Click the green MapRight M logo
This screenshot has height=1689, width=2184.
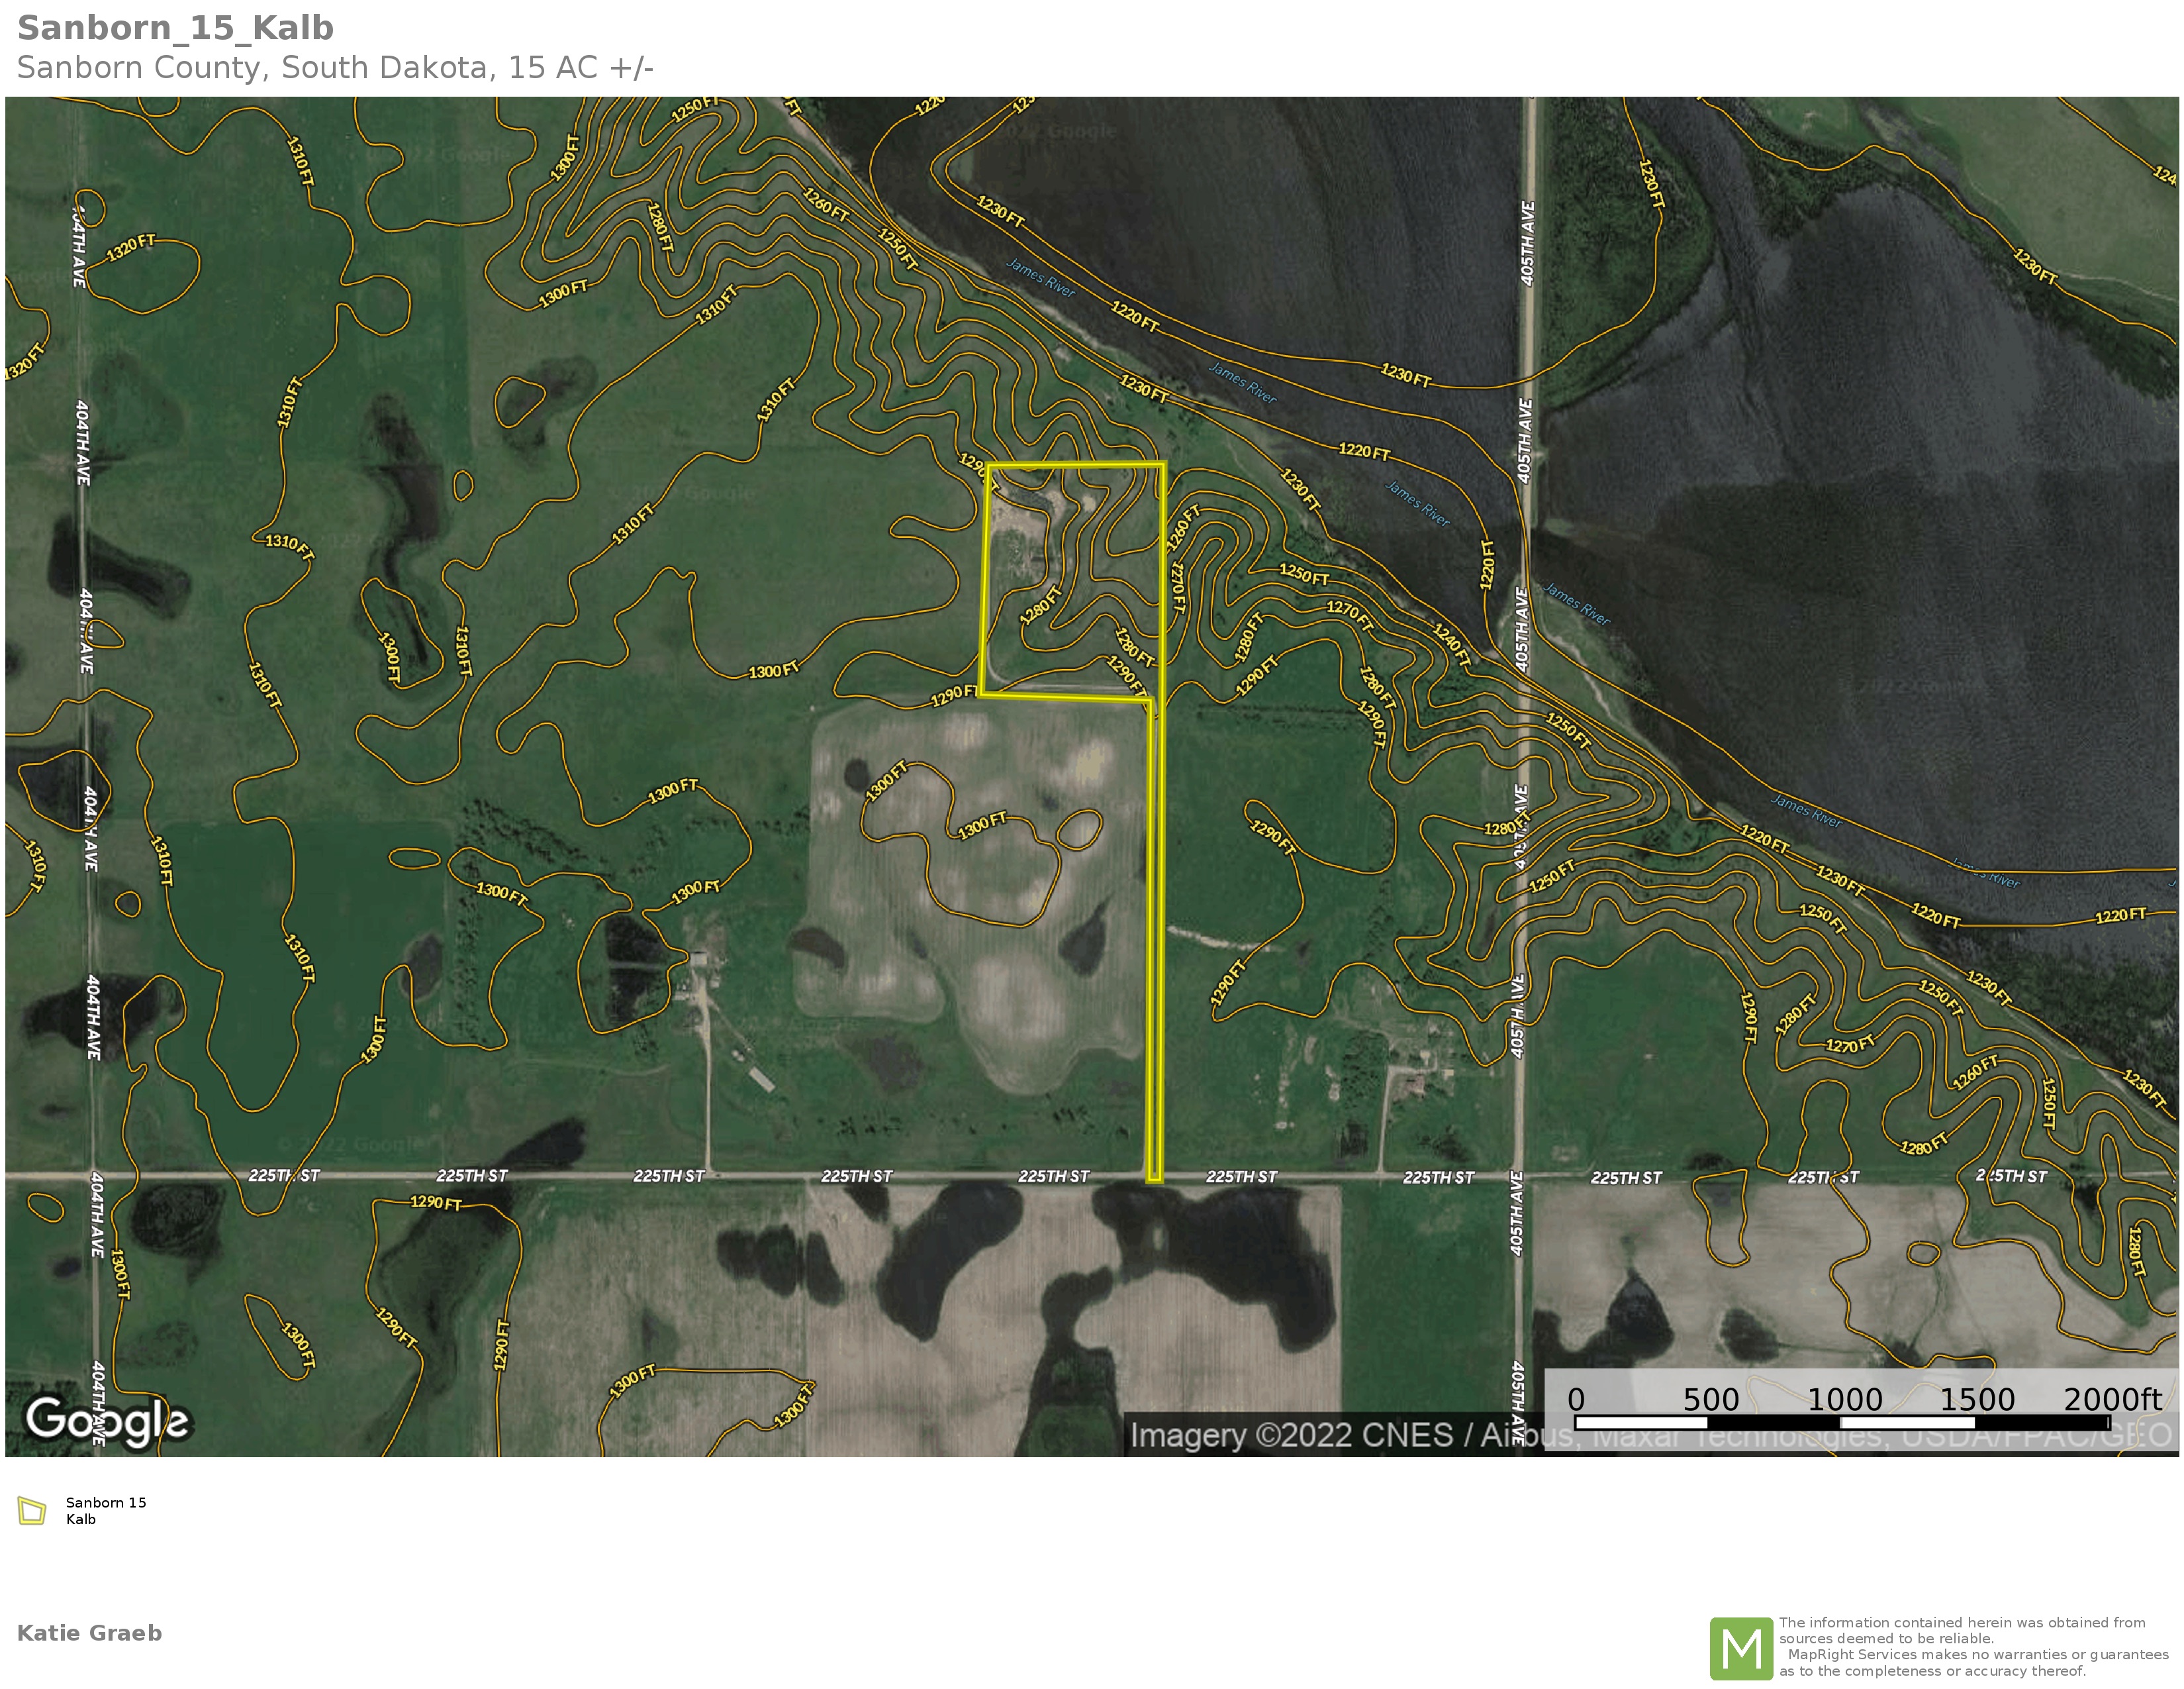pos(1741,1648)
